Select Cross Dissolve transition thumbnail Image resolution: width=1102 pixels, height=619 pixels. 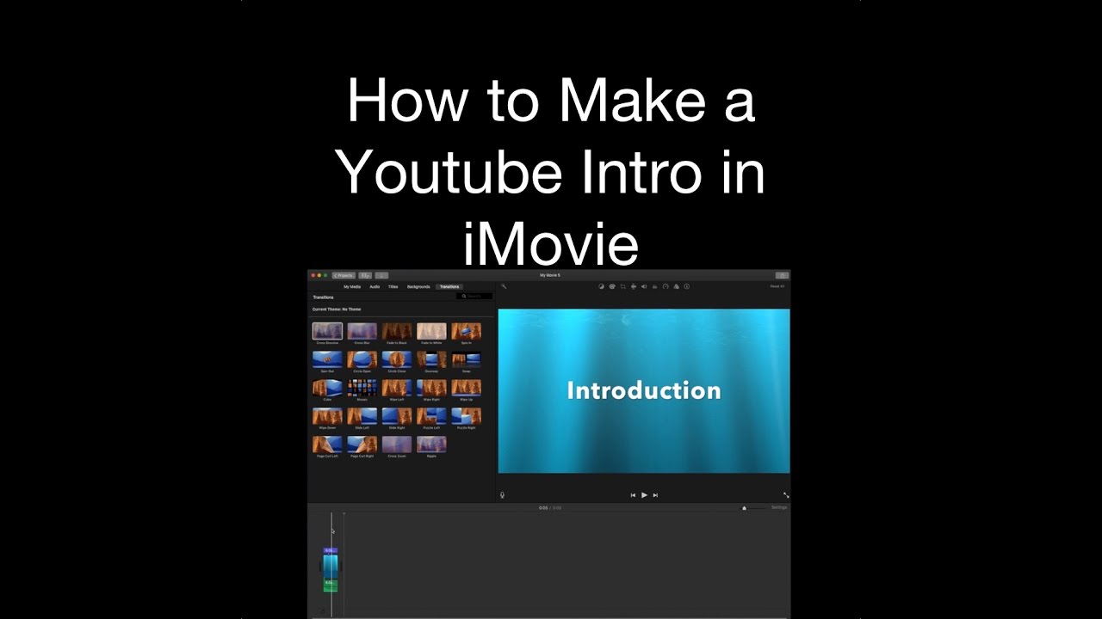327,331
